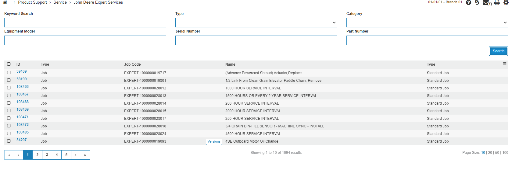Select current page 1 in pagination
512x180 pixels.
pyautogui.click(x=28, y=155)
